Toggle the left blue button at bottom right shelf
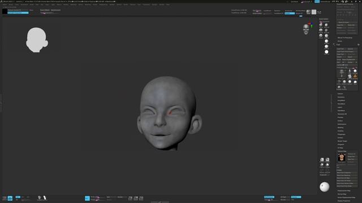 269,197
